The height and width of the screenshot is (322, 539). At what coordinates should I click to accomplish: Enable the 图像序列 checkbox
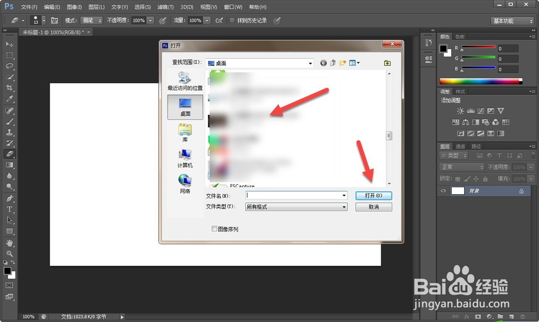[x=214, y=229]
